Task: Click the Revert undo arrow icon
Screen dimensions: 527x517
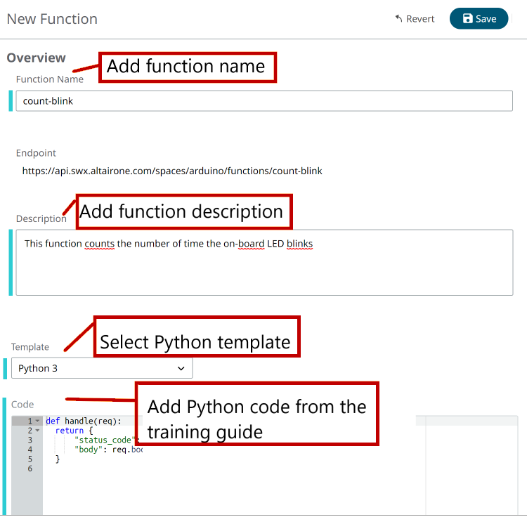Action: point(398,19)
